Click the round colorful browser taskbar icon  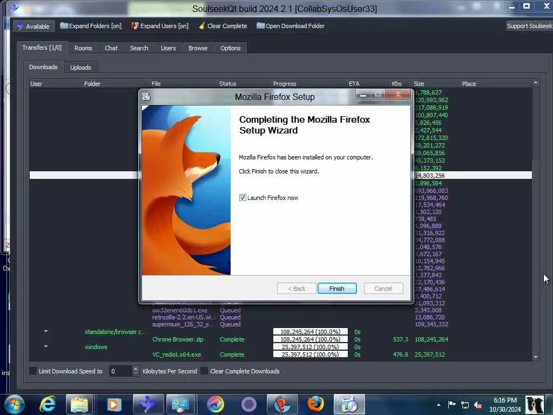(215, 404)
